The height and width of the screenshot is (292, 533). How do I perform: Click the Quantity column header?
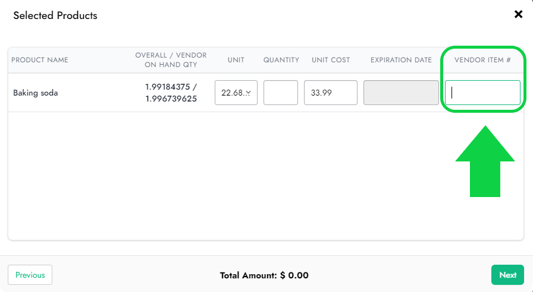pos(281,60)
